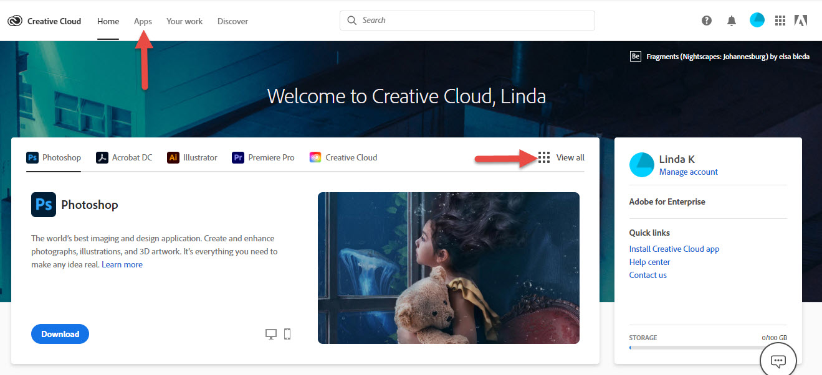Click Linda K's avatar in account panel
This screenshot has height=375, width=822.
642,165
